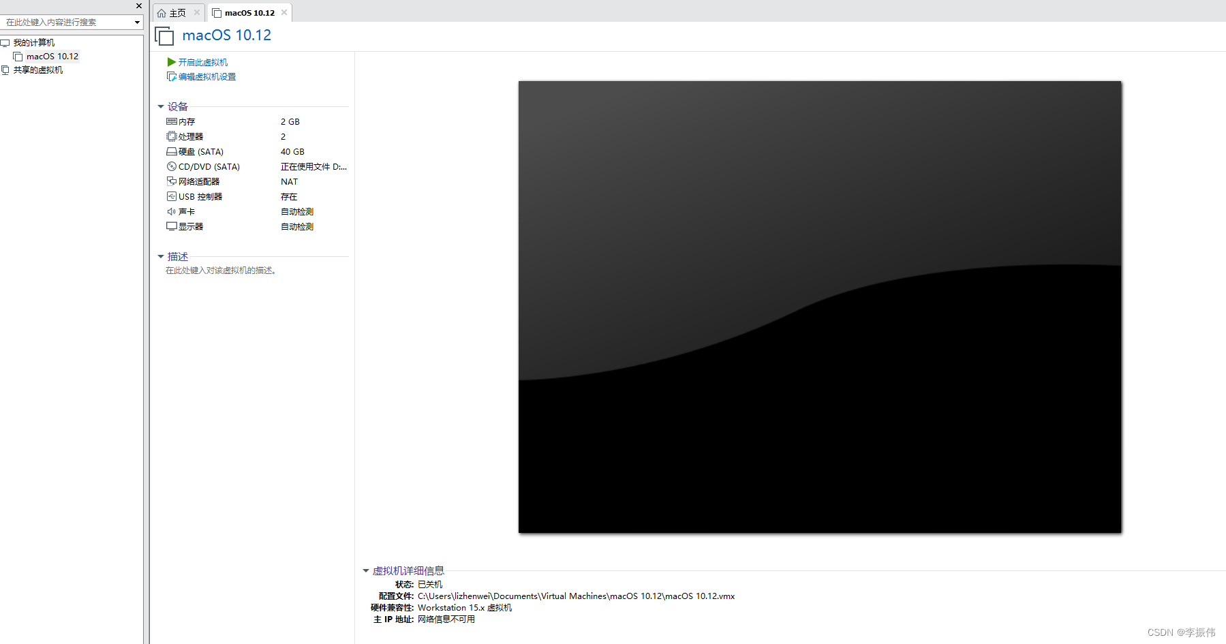1226x644 pixels.
Task: Open the library search dropdown arrow
Action: [137, 22]
